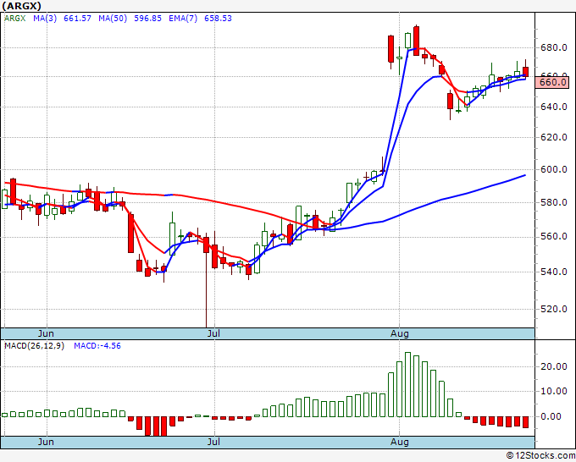Click the 560.0 price axis label
This screenshot has height=462, width=576.
point(554,236)
